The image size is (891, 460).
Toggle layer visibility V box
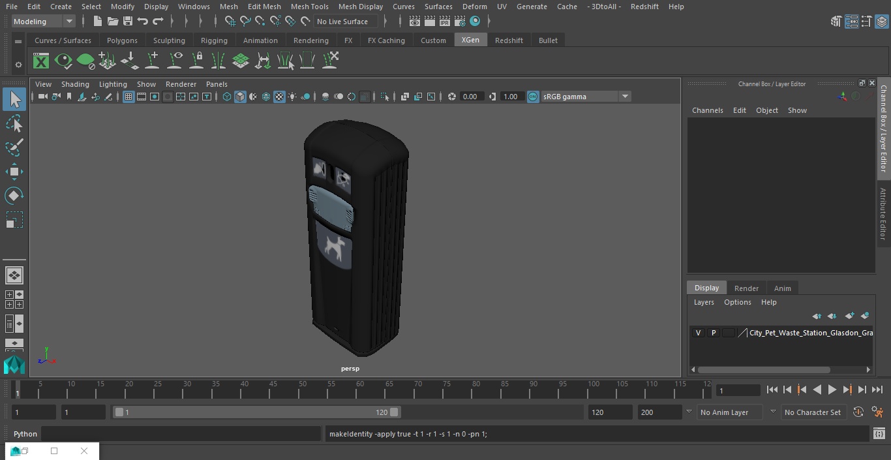pos(698,333)
